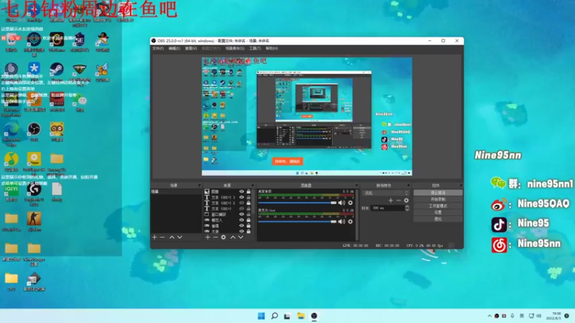The height and width of the screenshot is (323, 575).
Task: Open source properties gear in Sources panel
Action: (224, 238)
